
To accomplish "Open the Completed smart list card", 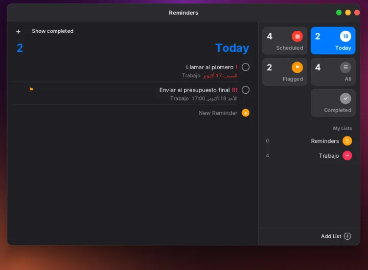I will [x=333, y=103].
